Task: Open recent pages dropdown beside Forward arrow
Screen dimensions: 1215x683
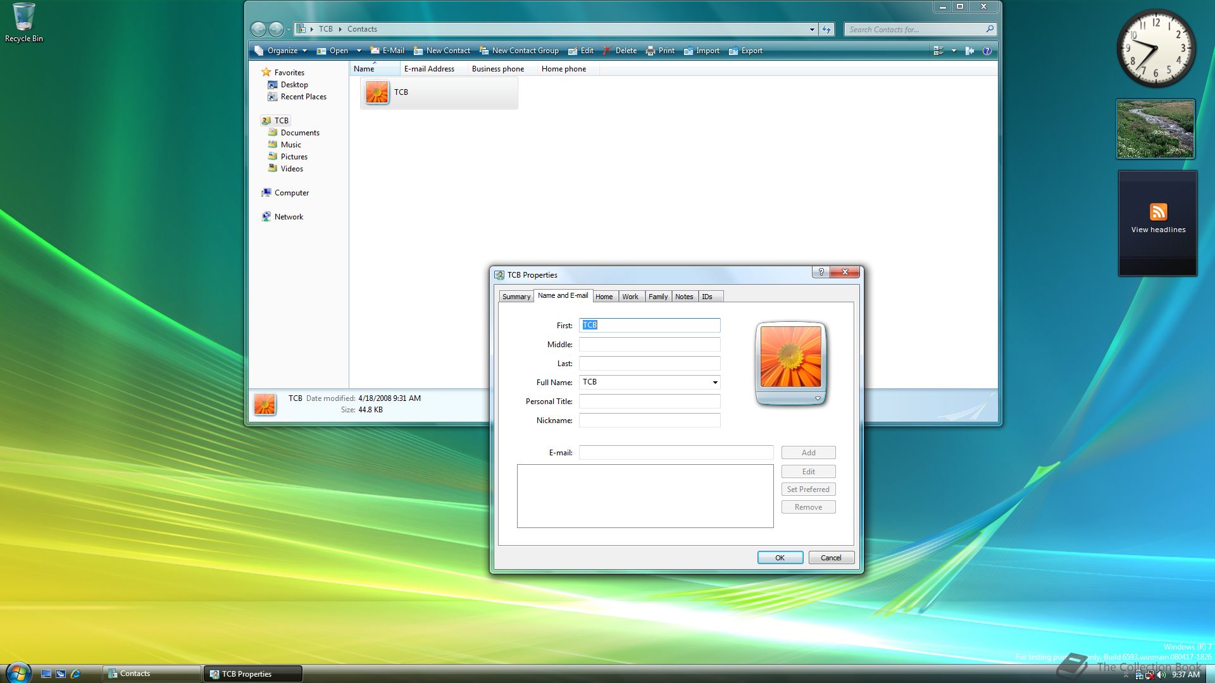Action: pos(289,29)
